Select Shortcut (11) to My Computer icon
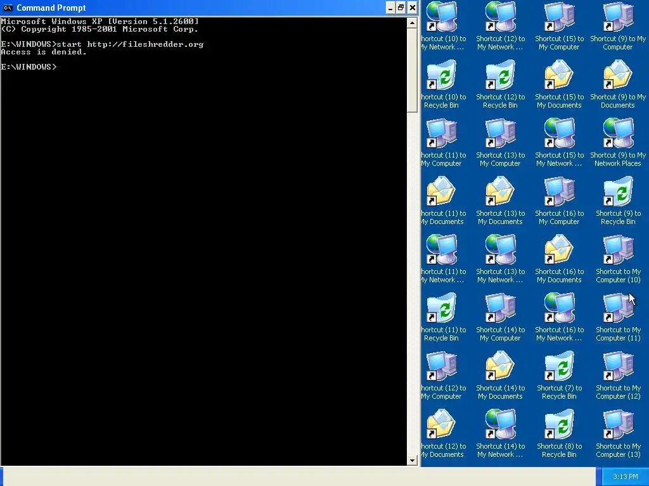The image size is (649, 486). [442, 133]
